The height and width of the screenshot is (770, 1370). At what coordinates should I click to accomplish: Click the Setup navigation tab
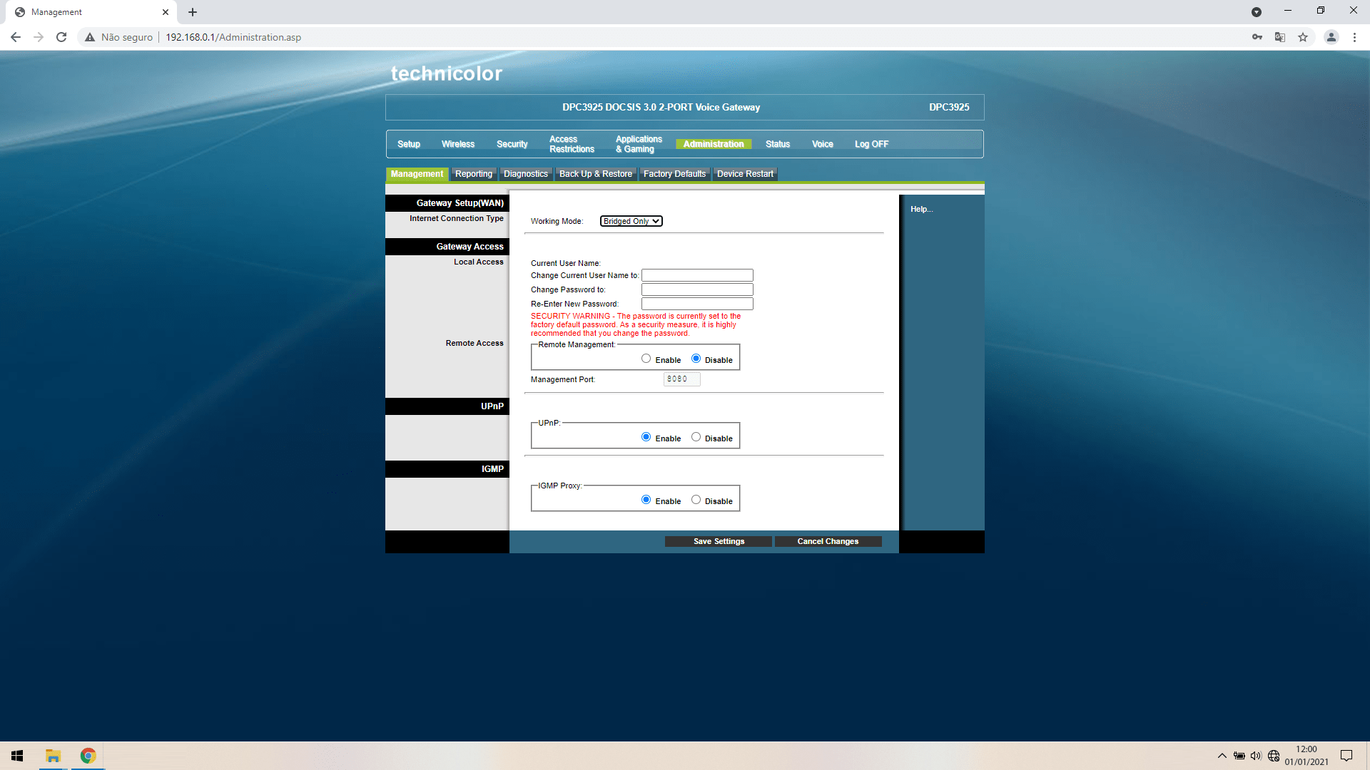tap(408, 143)
